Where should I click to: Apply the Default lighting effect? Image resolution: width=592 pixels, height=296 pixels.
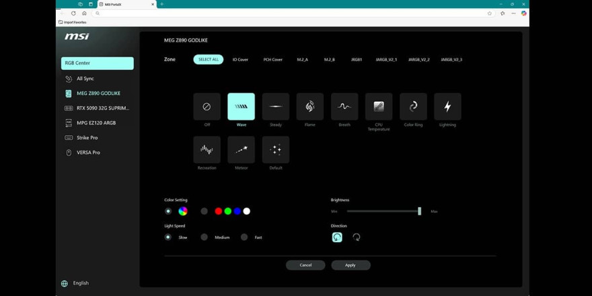276,150
